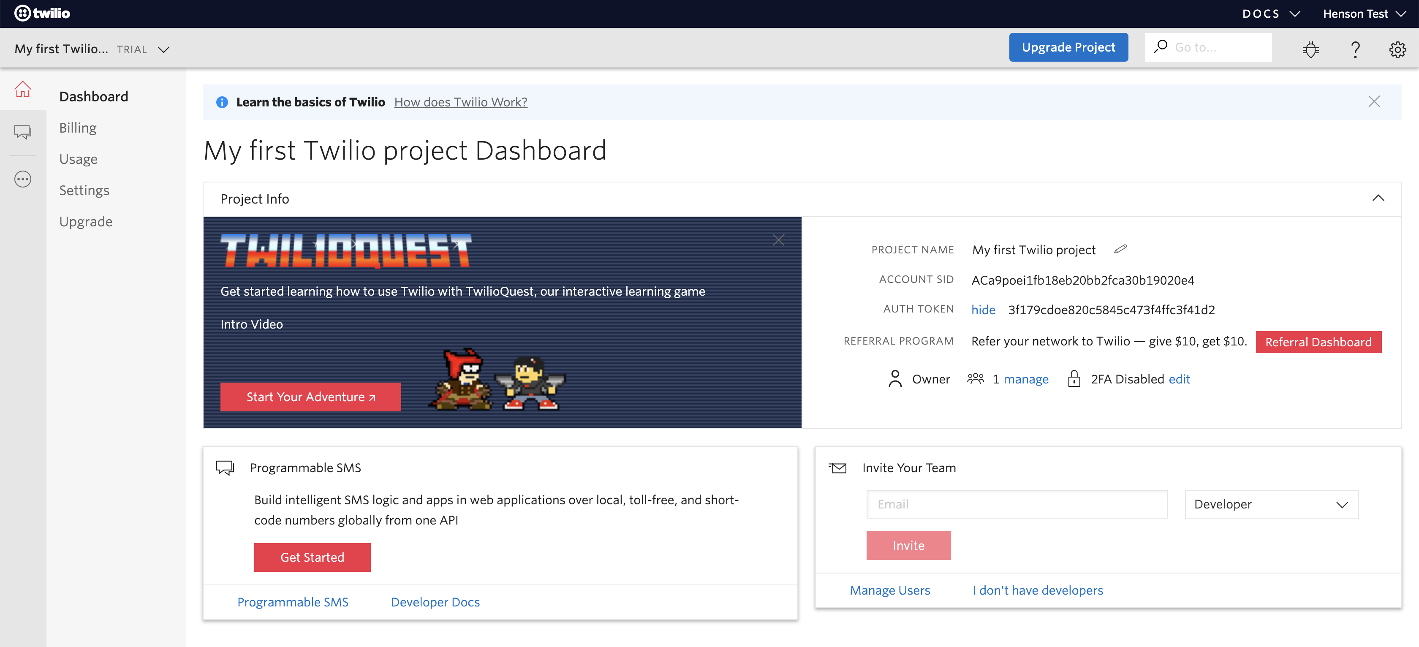Edit the 2FA setting link

tap(1180, 379)
